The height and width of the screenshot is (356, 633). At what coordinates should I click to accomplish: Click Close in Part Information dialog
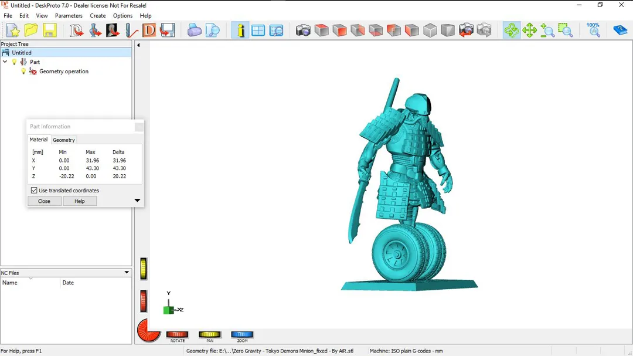tap(44, 201)
